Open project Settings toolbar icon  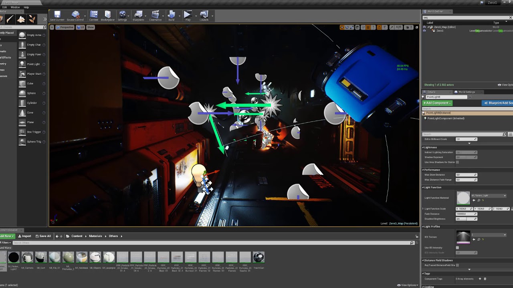[x=122, y=16]
